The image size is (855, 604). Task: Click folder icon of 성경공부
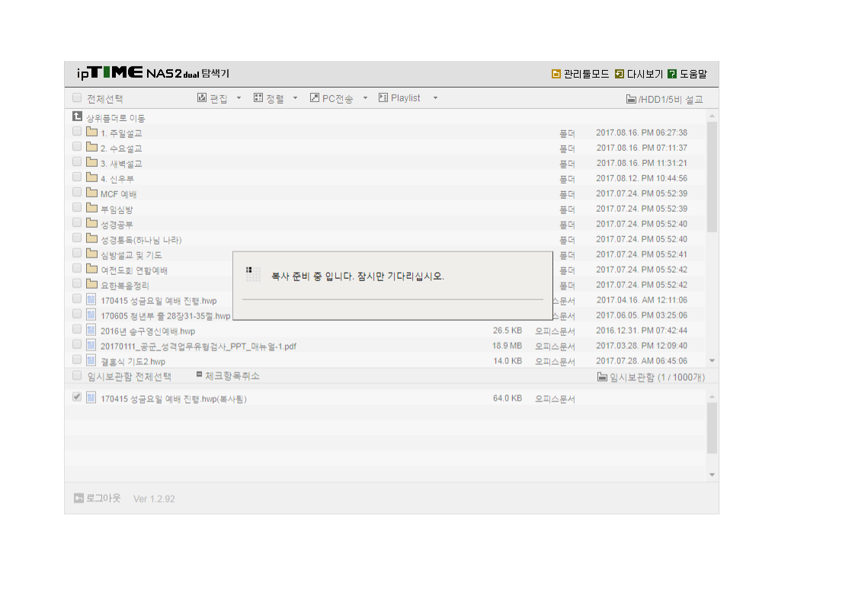[x=91, y=223]
